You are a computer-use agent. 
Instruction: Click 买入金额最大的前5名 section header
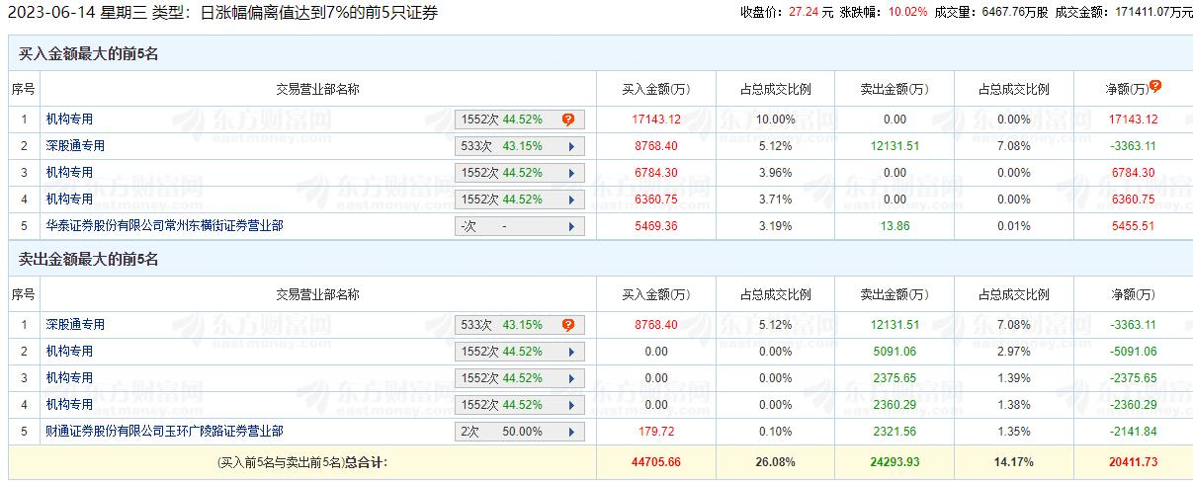[x=89, y=54]
